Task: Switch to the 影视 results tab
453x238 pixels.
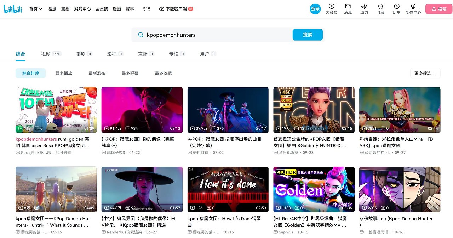Action: [x=115, y=54]
